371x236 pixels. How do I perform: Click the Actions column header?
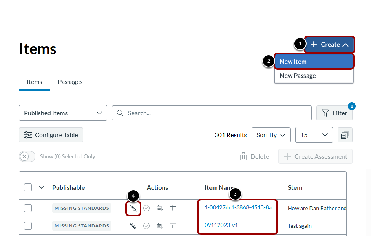pyautogui.click(x=157, y=187)
